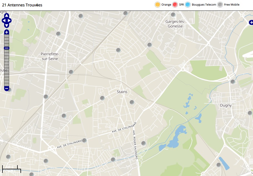Open the antenna marker east of Ave. Roger Salengro label
Image resolution: width=253 pixels, height=176 pixels.
coord(144,143)
